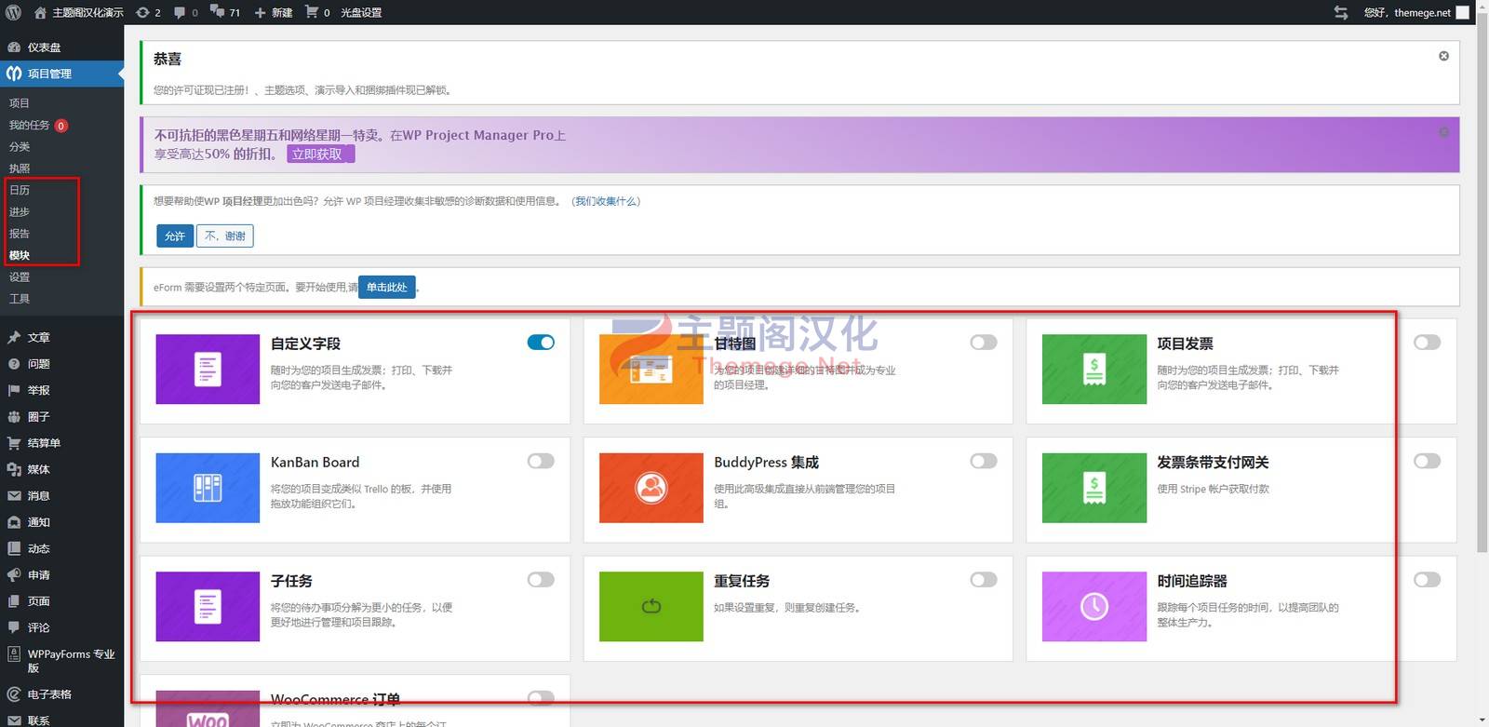Open 设置 under project manager
The height and width of the screenshot is (727, 1489).
pos(20,277)
